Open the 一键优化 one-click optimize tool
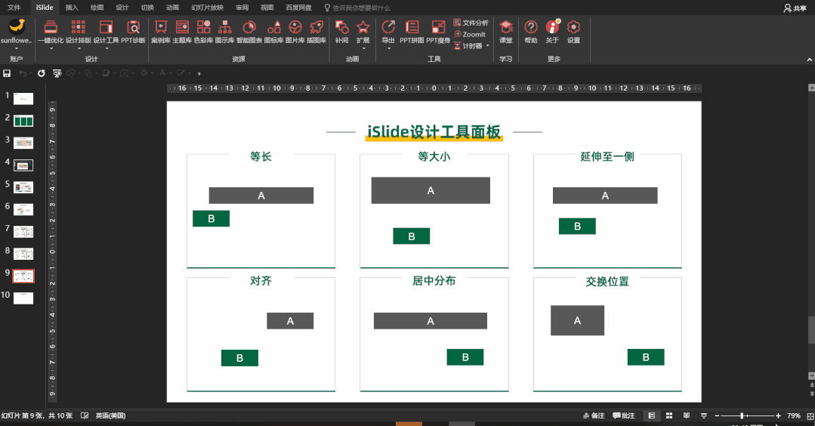The image size is (815, 426). point(51,32)
